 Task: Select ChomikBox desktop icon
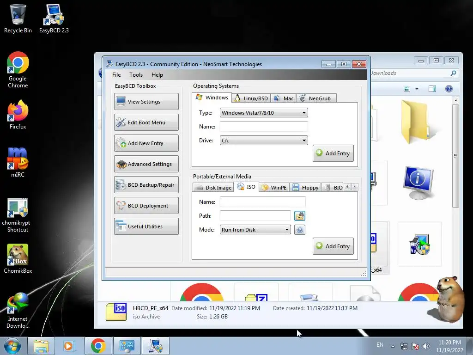(18, 259)
